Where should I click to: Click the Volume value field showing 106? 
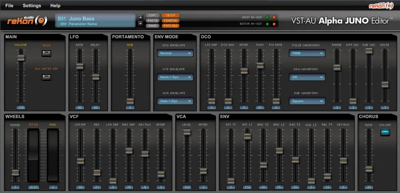click(x=21, y=107)
